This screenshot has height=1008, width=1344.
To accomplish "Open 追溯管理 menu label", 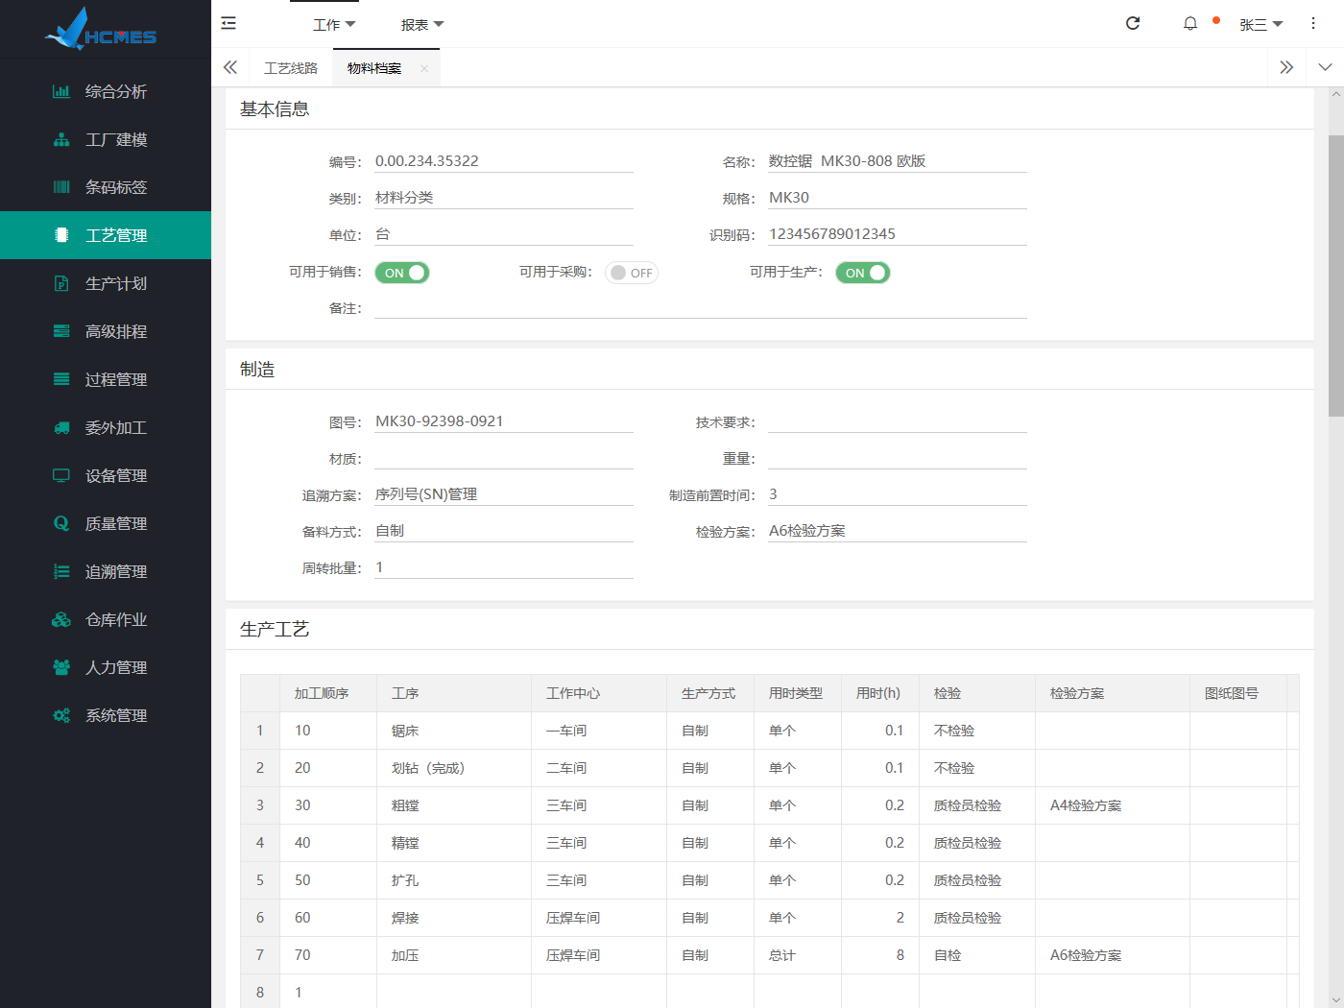I will (116, 571).
